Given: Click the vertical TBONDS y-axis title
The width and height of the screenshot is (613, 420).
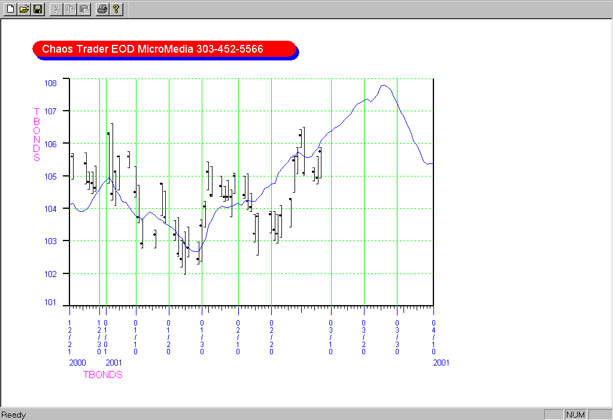Looking at the screenshot, I should pos(37,135).
